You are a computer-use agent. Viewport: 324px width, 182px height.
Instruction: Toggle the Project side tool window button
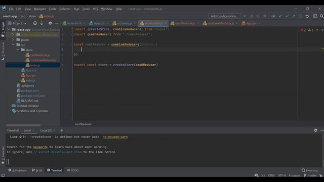(3, 29)
